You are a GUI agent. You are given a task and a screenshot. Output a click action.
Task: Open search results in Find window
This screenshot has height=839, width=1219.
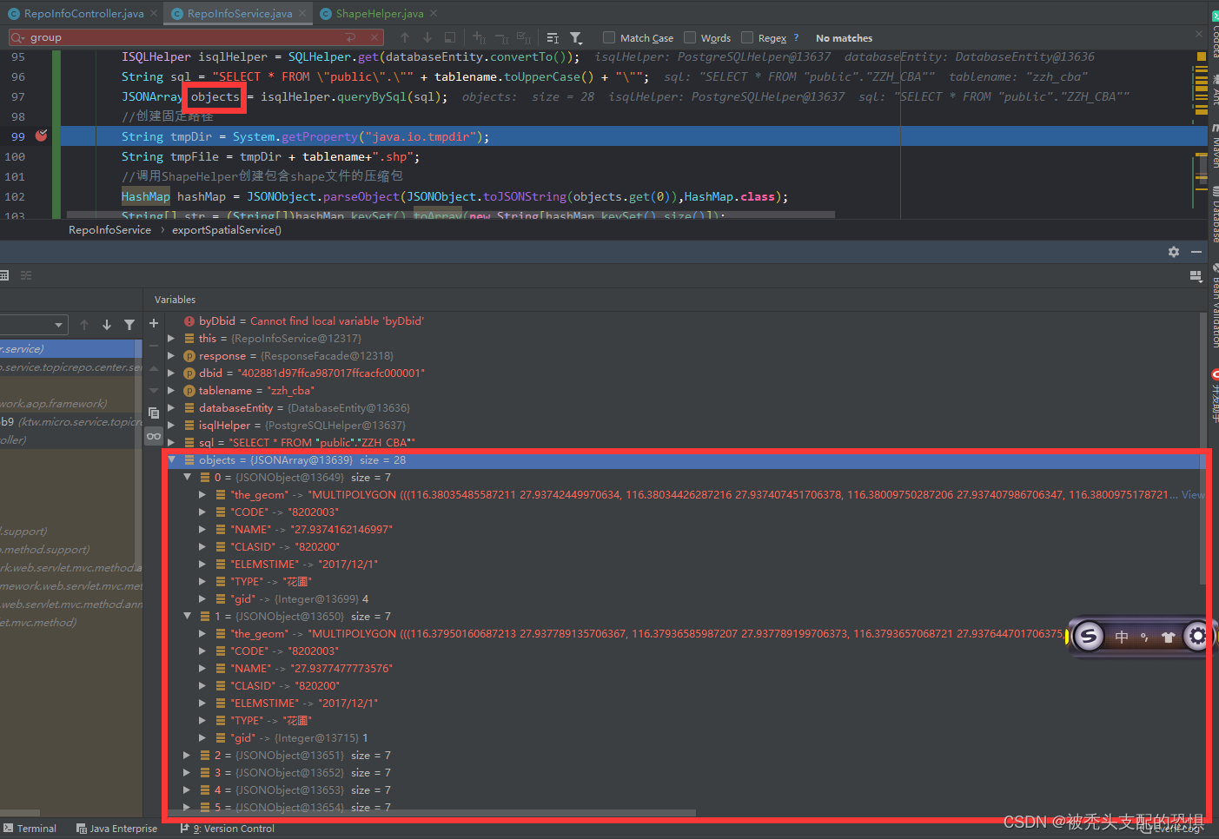click(x=553, y=37)
